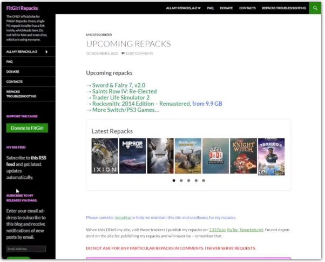The height and width of the screenshot is (262, 325).
Task: Open the RuTor tracker link
Action: coord(232,230)
